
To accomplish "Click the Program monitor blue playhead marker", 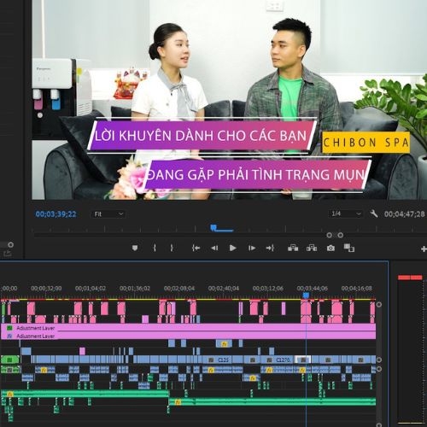I will point(213,227).
